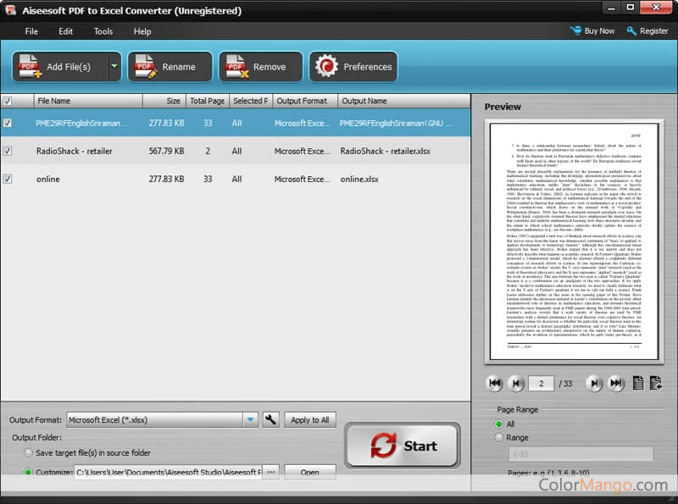Click the Rename toolbar button
The image size is (678, 504).
coord(170,67)
